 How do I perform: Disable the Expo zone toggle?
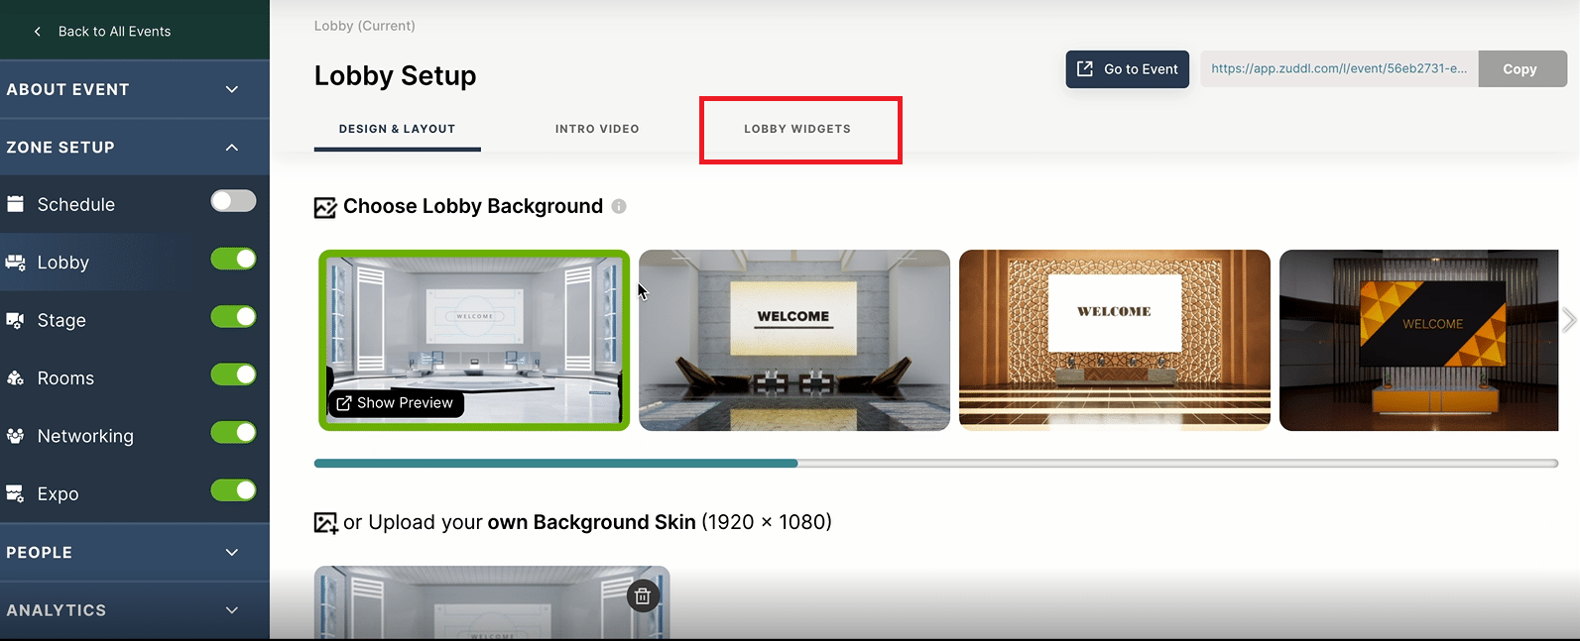coord(233,490)
